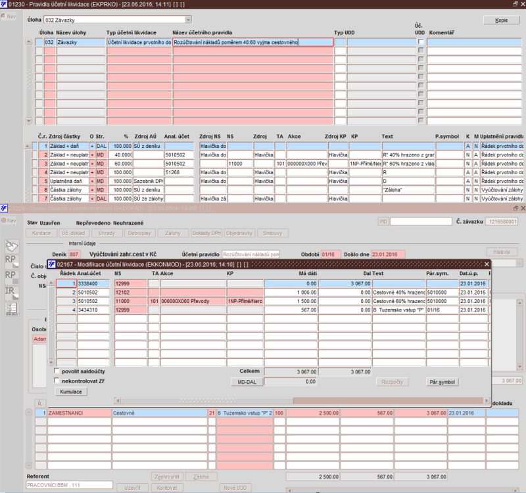Select Anal.účet cell 3338400
The image size is (526, 493).
point(93,284)
